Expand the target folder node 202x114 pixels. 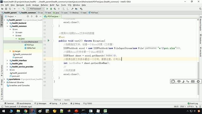pyautogui.click(x=10, y=51)
